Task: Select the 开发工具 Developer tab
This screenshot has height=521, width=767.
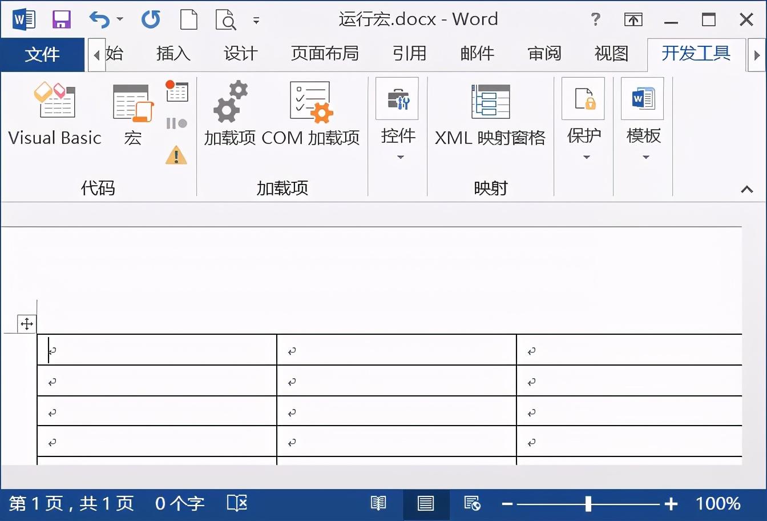Action: (696, 54)
